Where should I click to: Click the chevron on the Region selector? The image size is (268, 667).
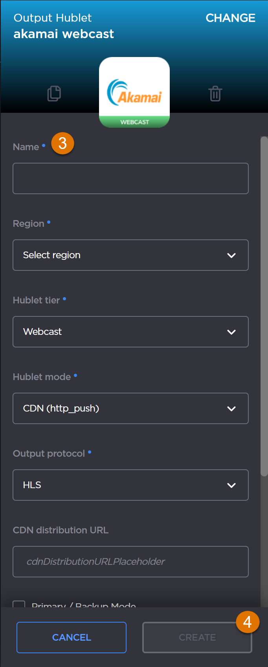coord(232,255)
